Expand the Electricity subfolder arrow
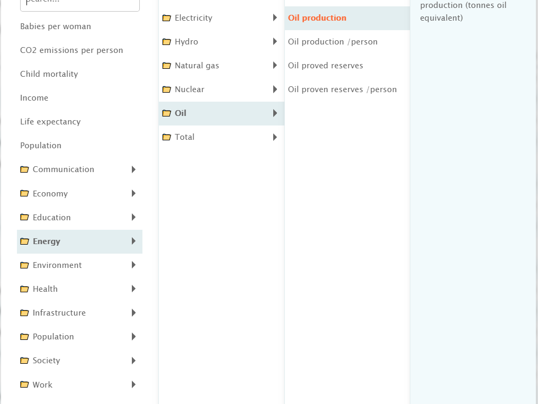 pyautogui.click(x=275, y=17)
